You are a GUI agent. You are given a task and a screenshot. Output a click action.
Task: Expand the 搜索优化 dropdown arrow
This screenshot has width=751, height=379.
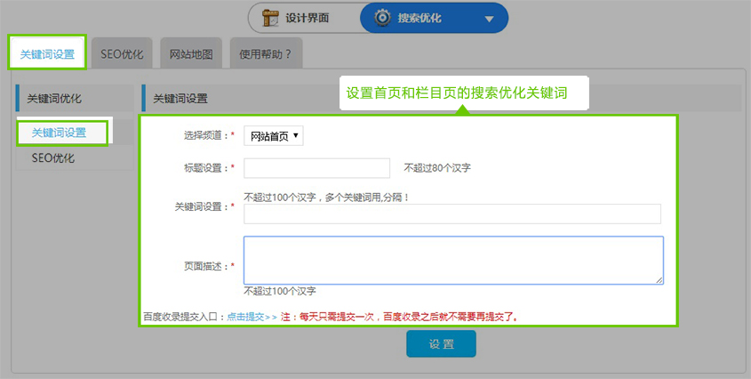[x=489, y=18]
